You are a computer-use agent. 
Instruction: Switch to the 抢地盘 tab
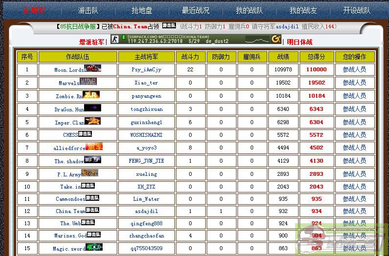click(x=142, y=10)
